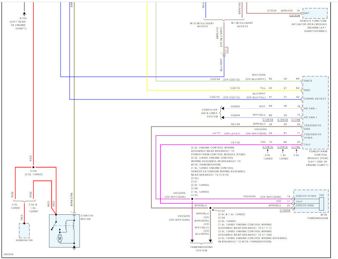Click the ground dot at the bottom of the starter motor
Screen dimensions: 338x259
click(74, 247)
